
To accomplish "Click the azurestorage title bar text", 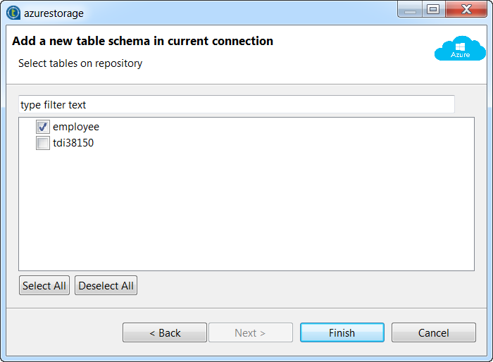I will [x=54, y=13].
